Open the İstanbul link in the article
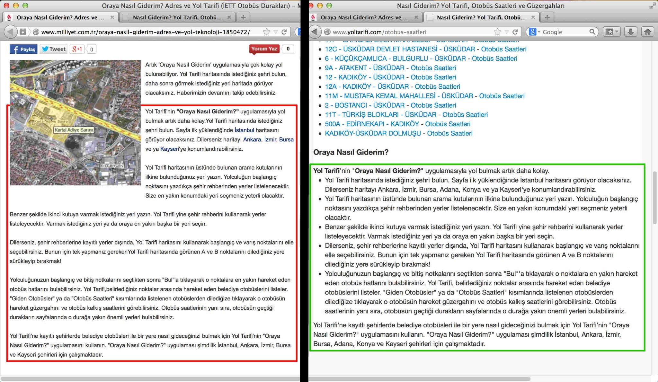The height and width of the screenshot is (382, 658). (244, 130)
